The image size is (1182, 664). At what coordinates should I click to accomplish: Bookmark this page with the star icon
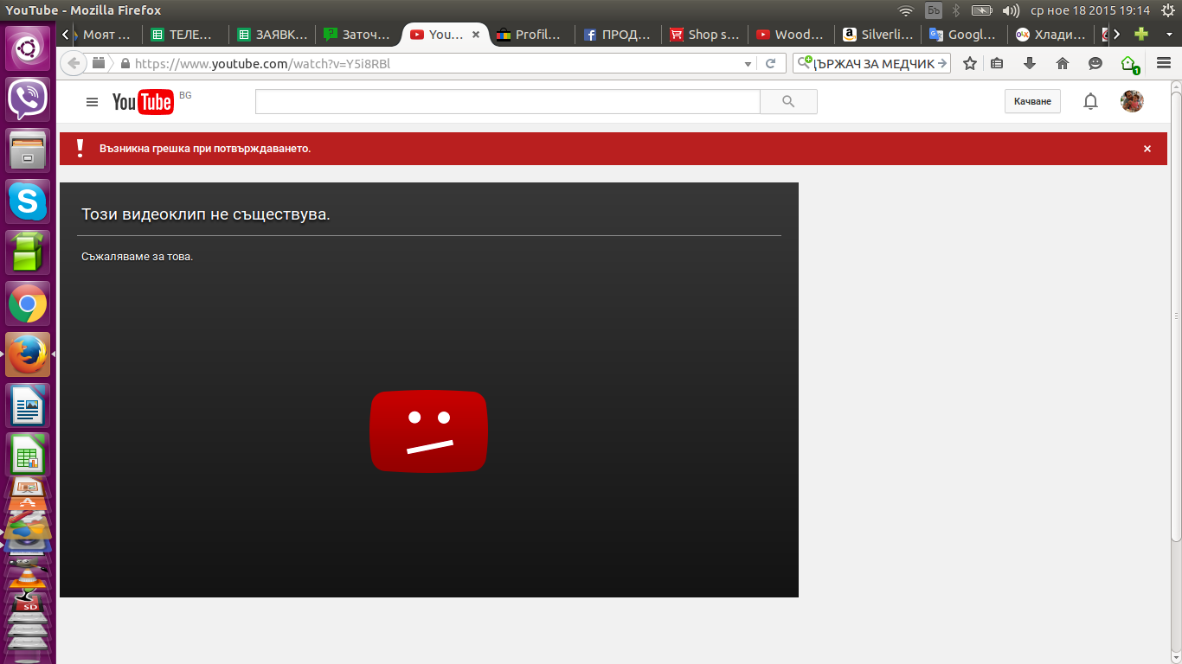click(x=970, y=63)
